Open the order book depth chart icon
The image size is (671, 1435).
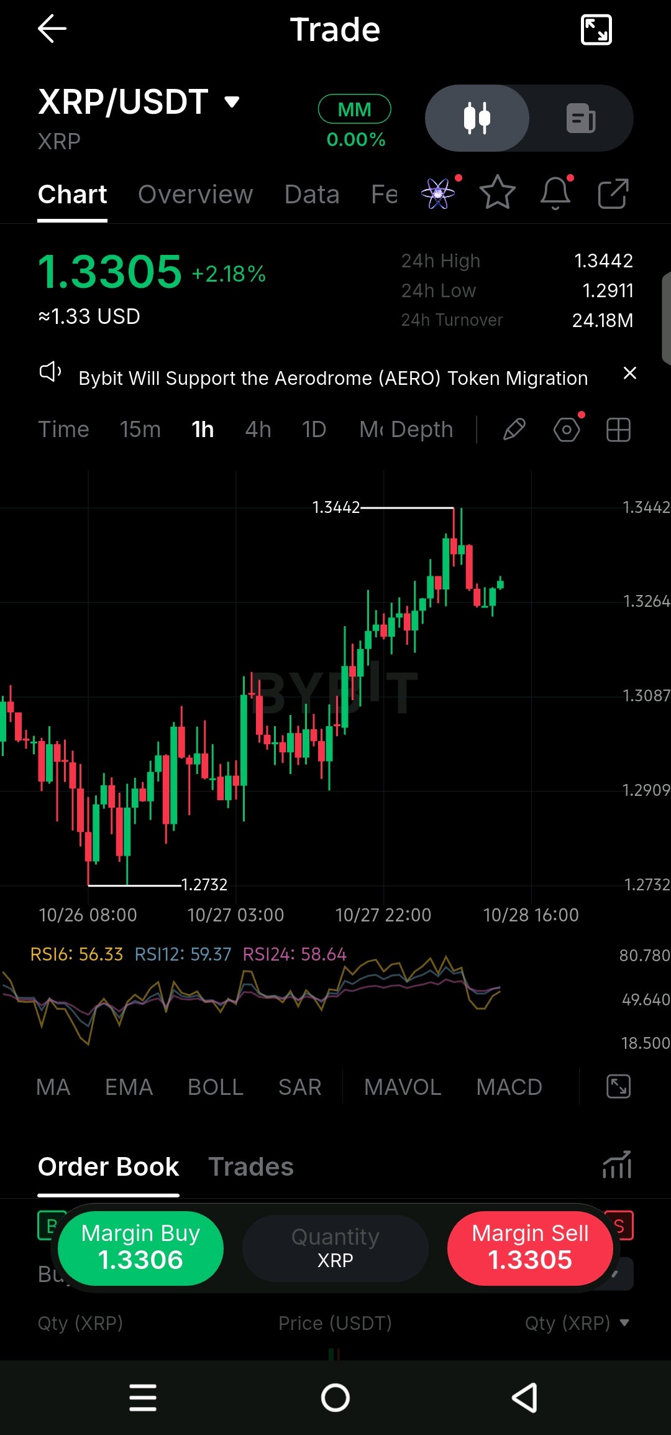617,1165
